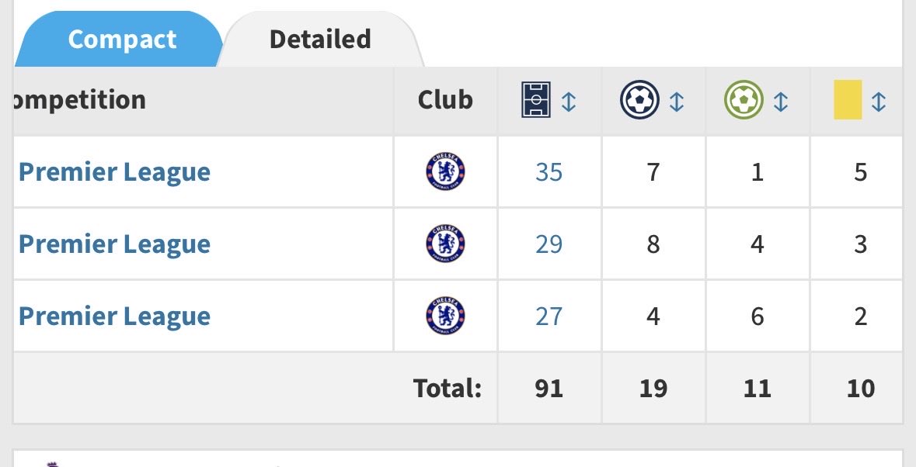916x467 pixels.
Task: Sort table by goals using arrow toggle
Action: coord(677,102)
